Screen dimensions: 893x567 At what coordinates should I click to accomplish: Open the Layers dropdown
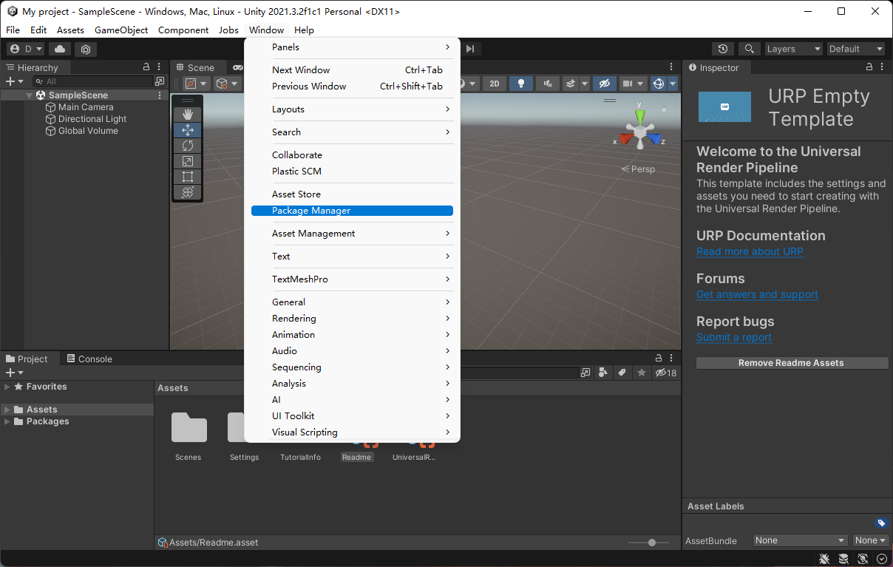point(793,49)
